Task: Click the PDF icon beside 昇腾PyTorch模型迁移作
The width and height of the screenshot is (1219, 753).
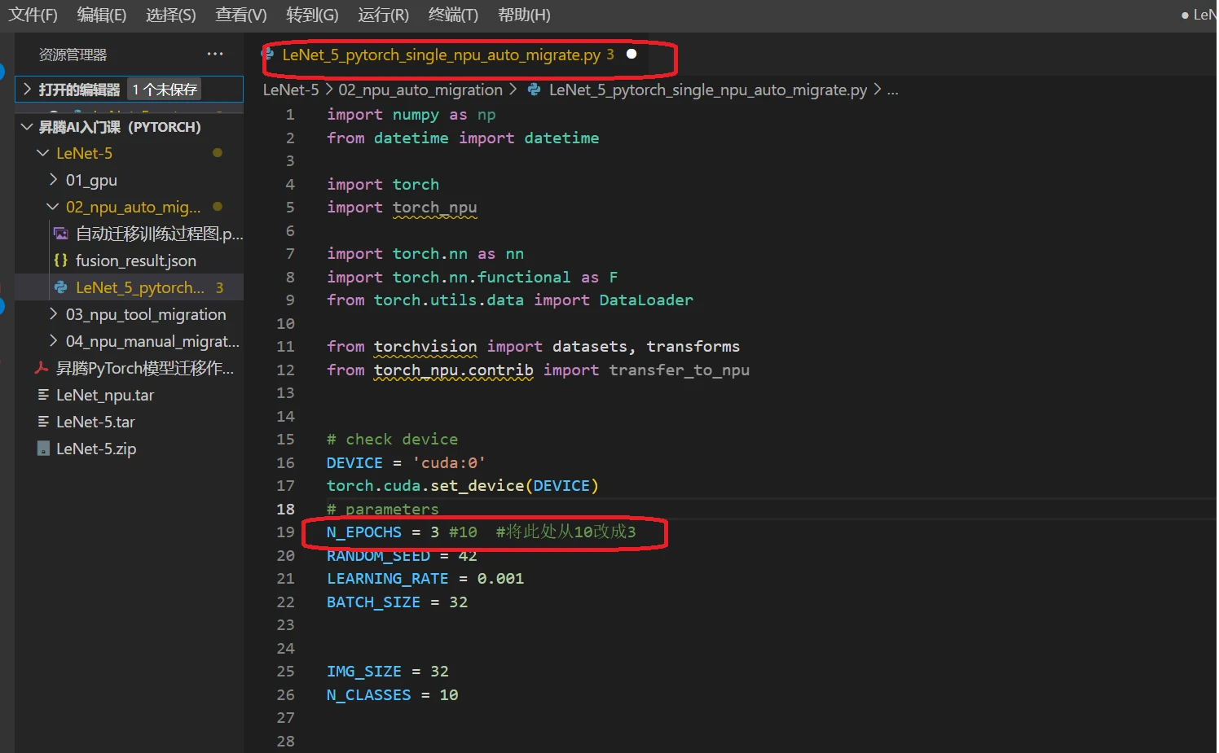Action: tap(42, 368)
